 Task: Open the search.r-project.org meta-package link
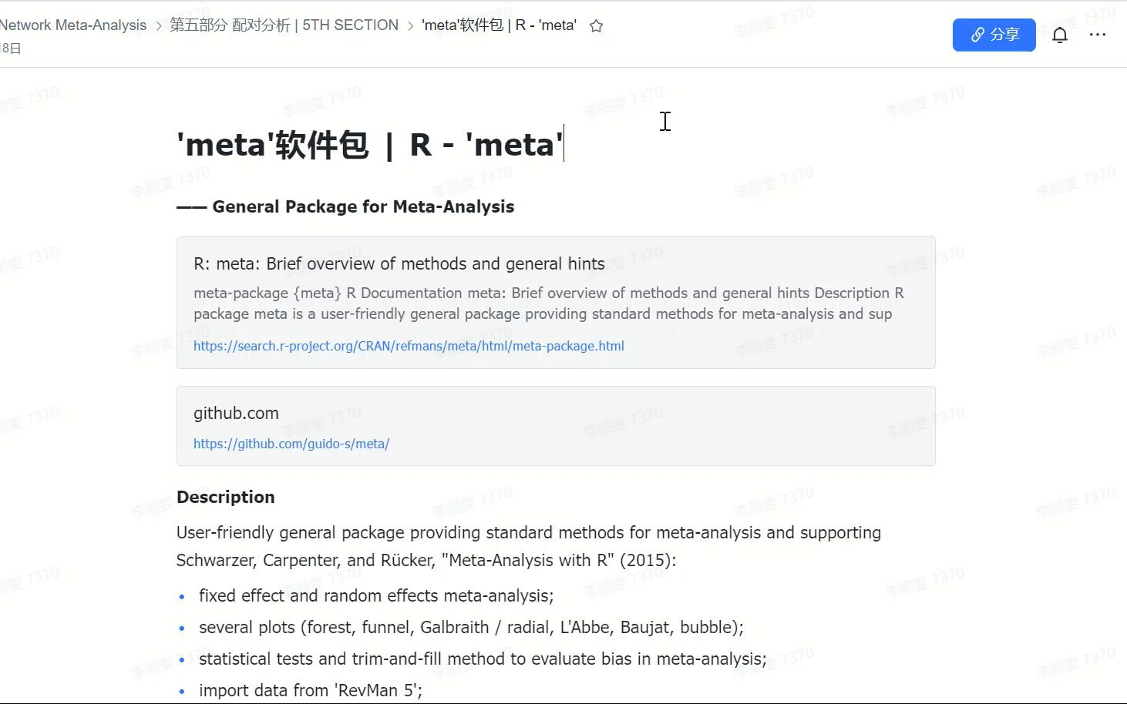(x=409, y=346)
